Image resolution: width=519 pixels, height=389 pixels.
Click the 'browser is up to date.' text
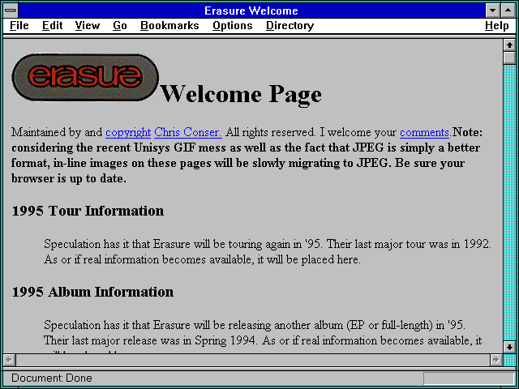click(69, 178)
